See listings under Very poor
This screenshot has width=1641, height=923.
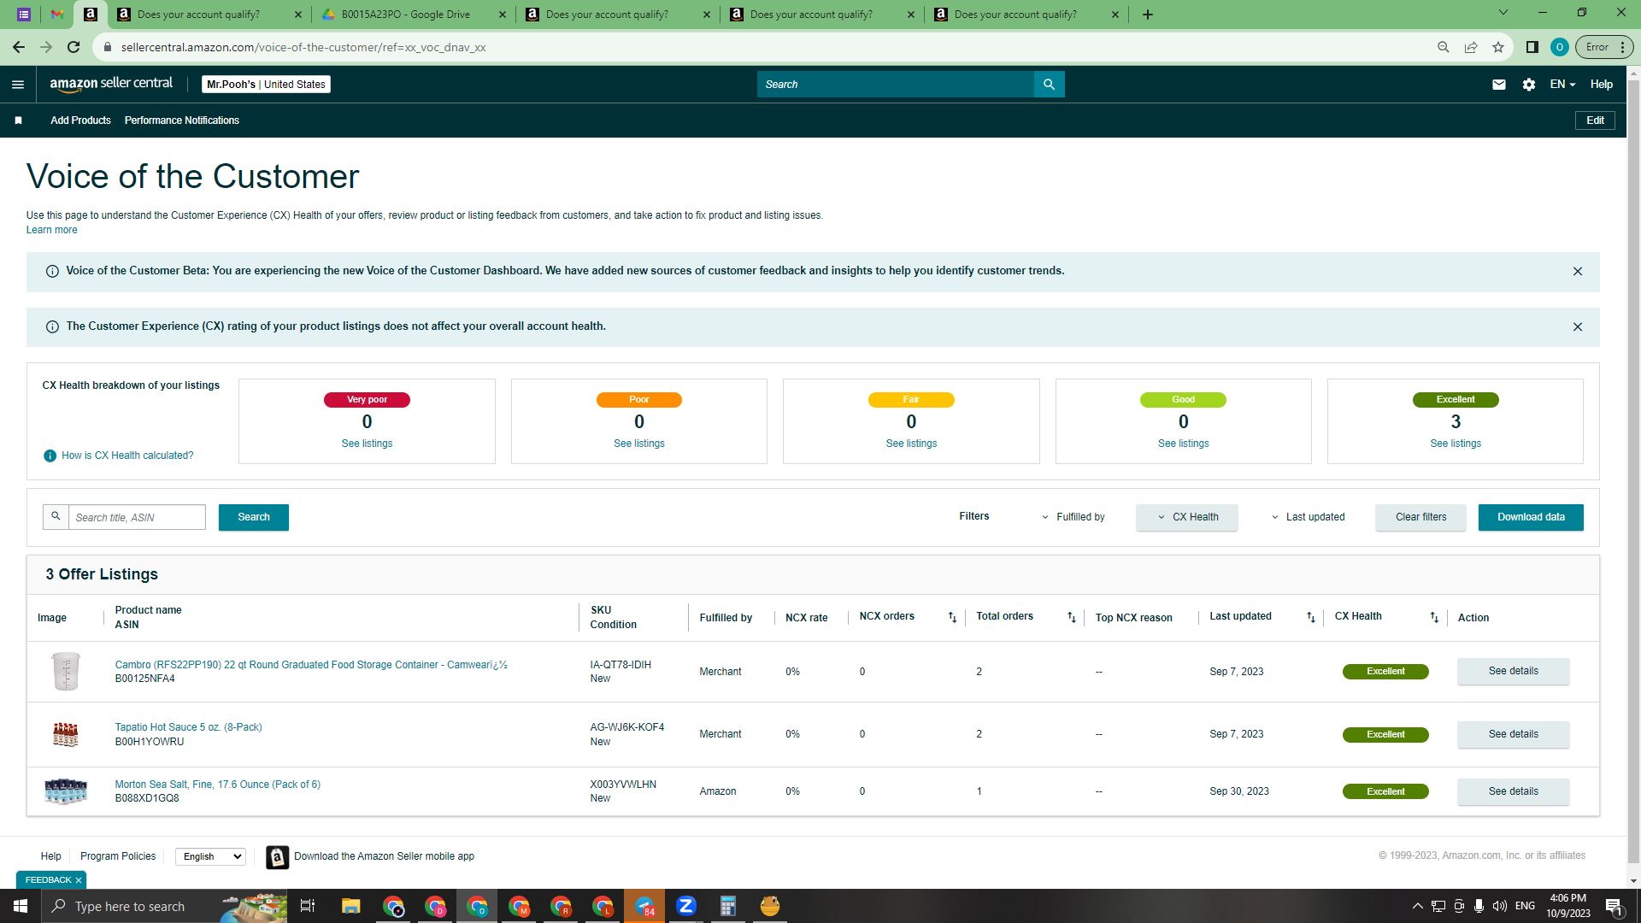(x=367, y=444)
